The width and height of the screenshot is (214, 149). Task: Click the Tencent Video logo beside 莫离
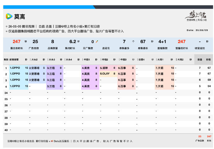pos(9,16)
